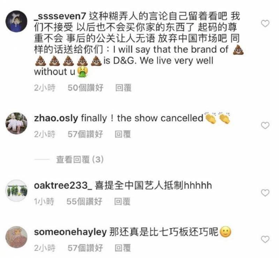Like the comment from oaktree233_

tap(265, 193)
